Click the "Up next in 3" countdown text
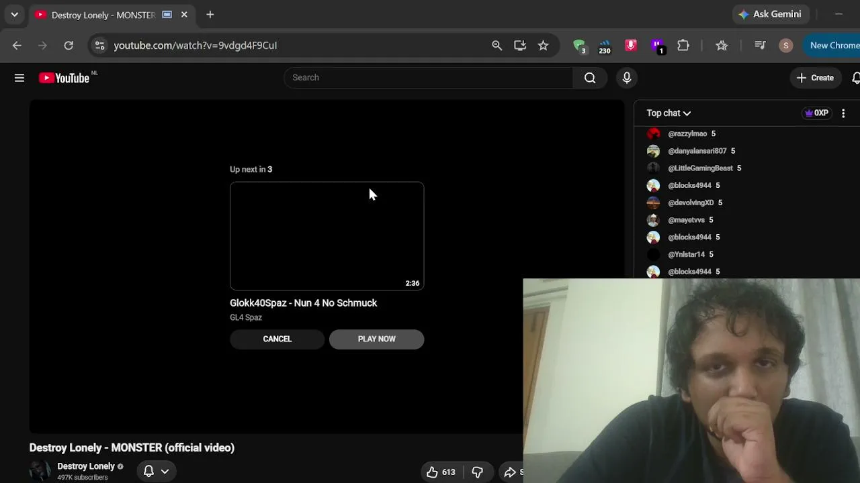The height and width of the screenshot is (483, 860). (x=251, y=169)
